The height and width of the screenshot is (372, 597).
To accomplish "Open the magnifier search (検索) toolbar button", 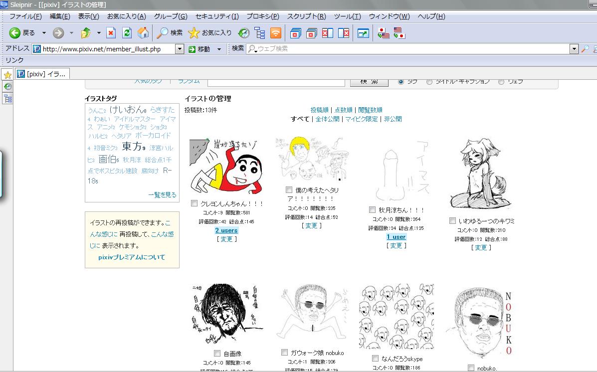I will click(170, 33).
